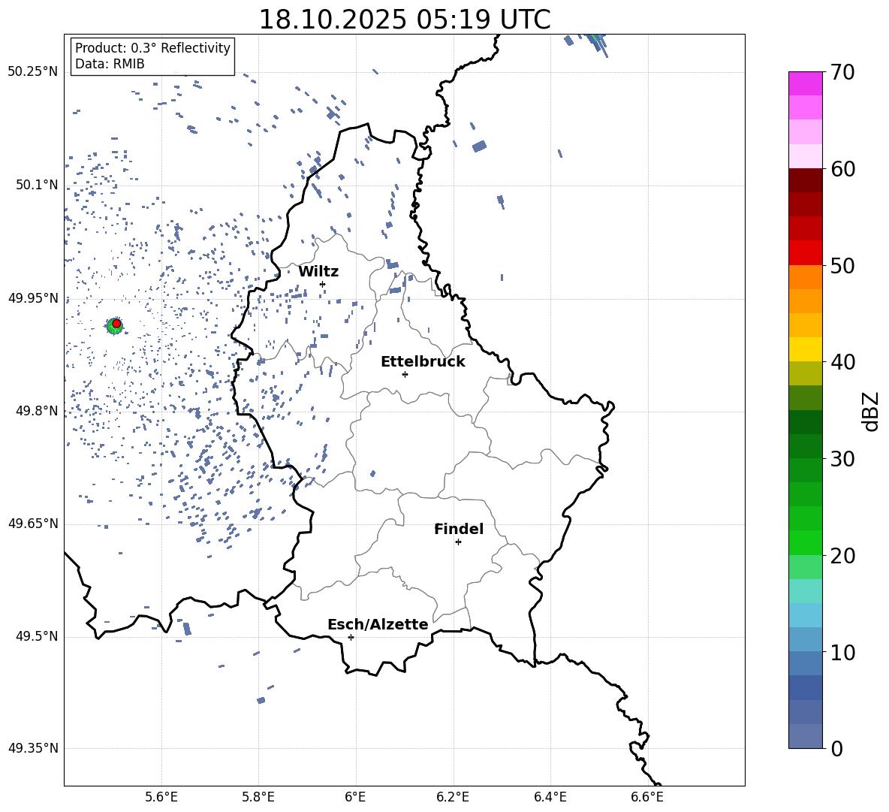Click the 49.35°N latitude label
Image resolution: width=889 pixels, height=812 pixels.
pos(33,748)
